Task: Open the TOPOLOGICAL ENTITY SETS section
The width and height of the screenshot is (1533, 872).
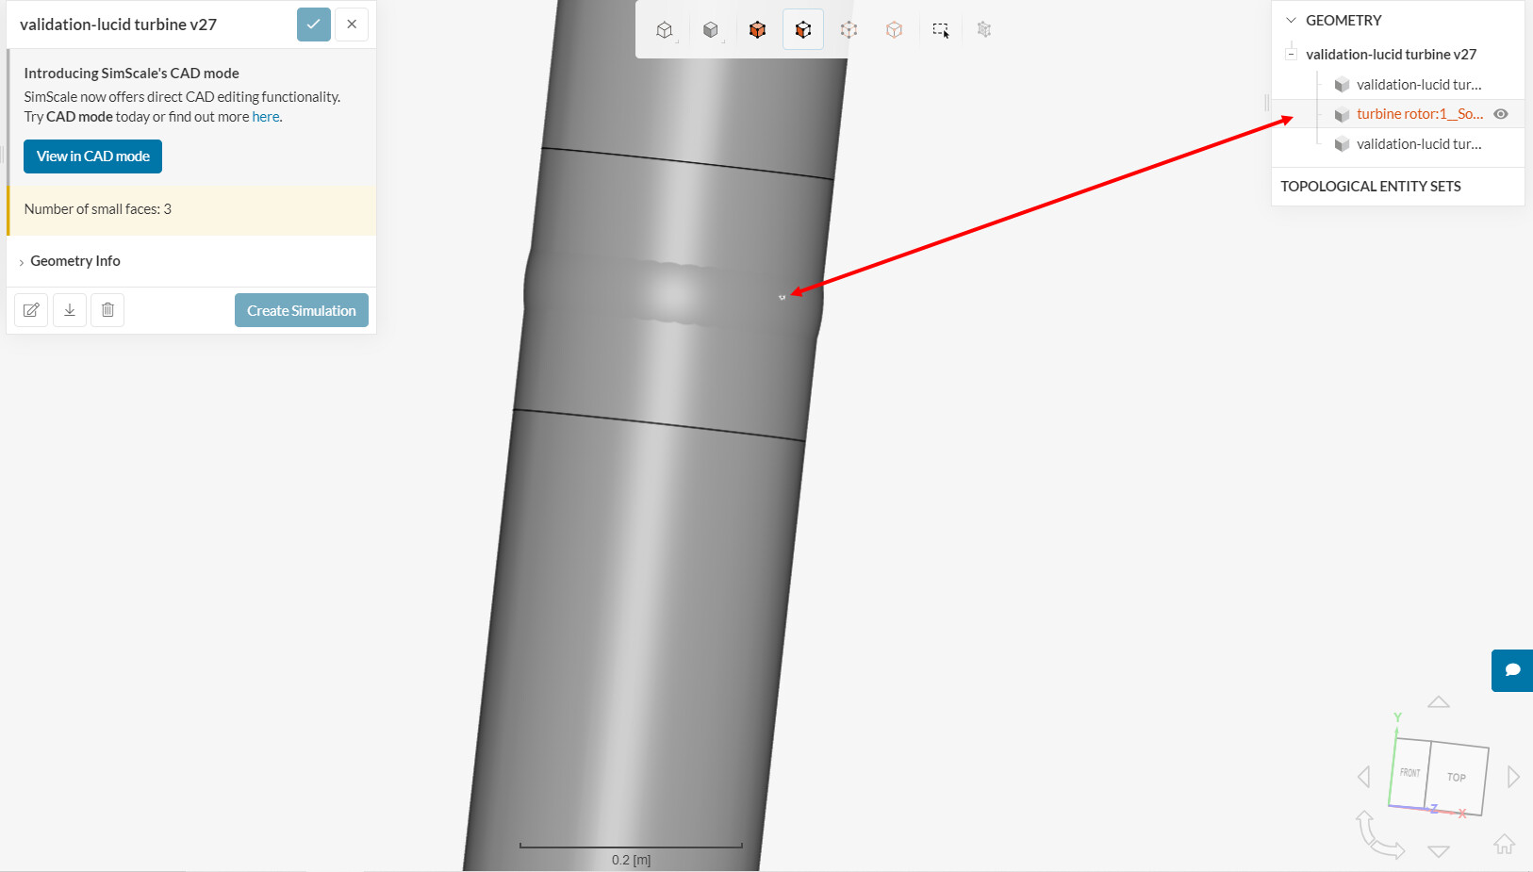Action: [1370, 186]
